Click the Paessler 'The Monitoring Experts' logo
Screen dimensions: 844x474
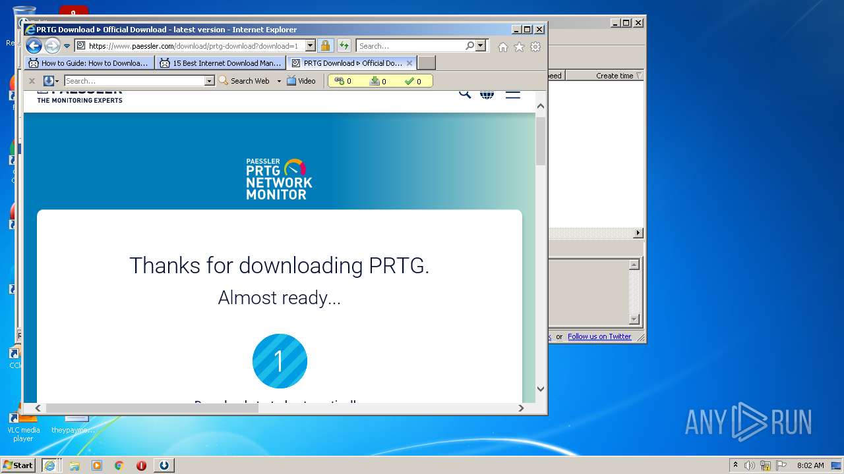click(80, 97)
